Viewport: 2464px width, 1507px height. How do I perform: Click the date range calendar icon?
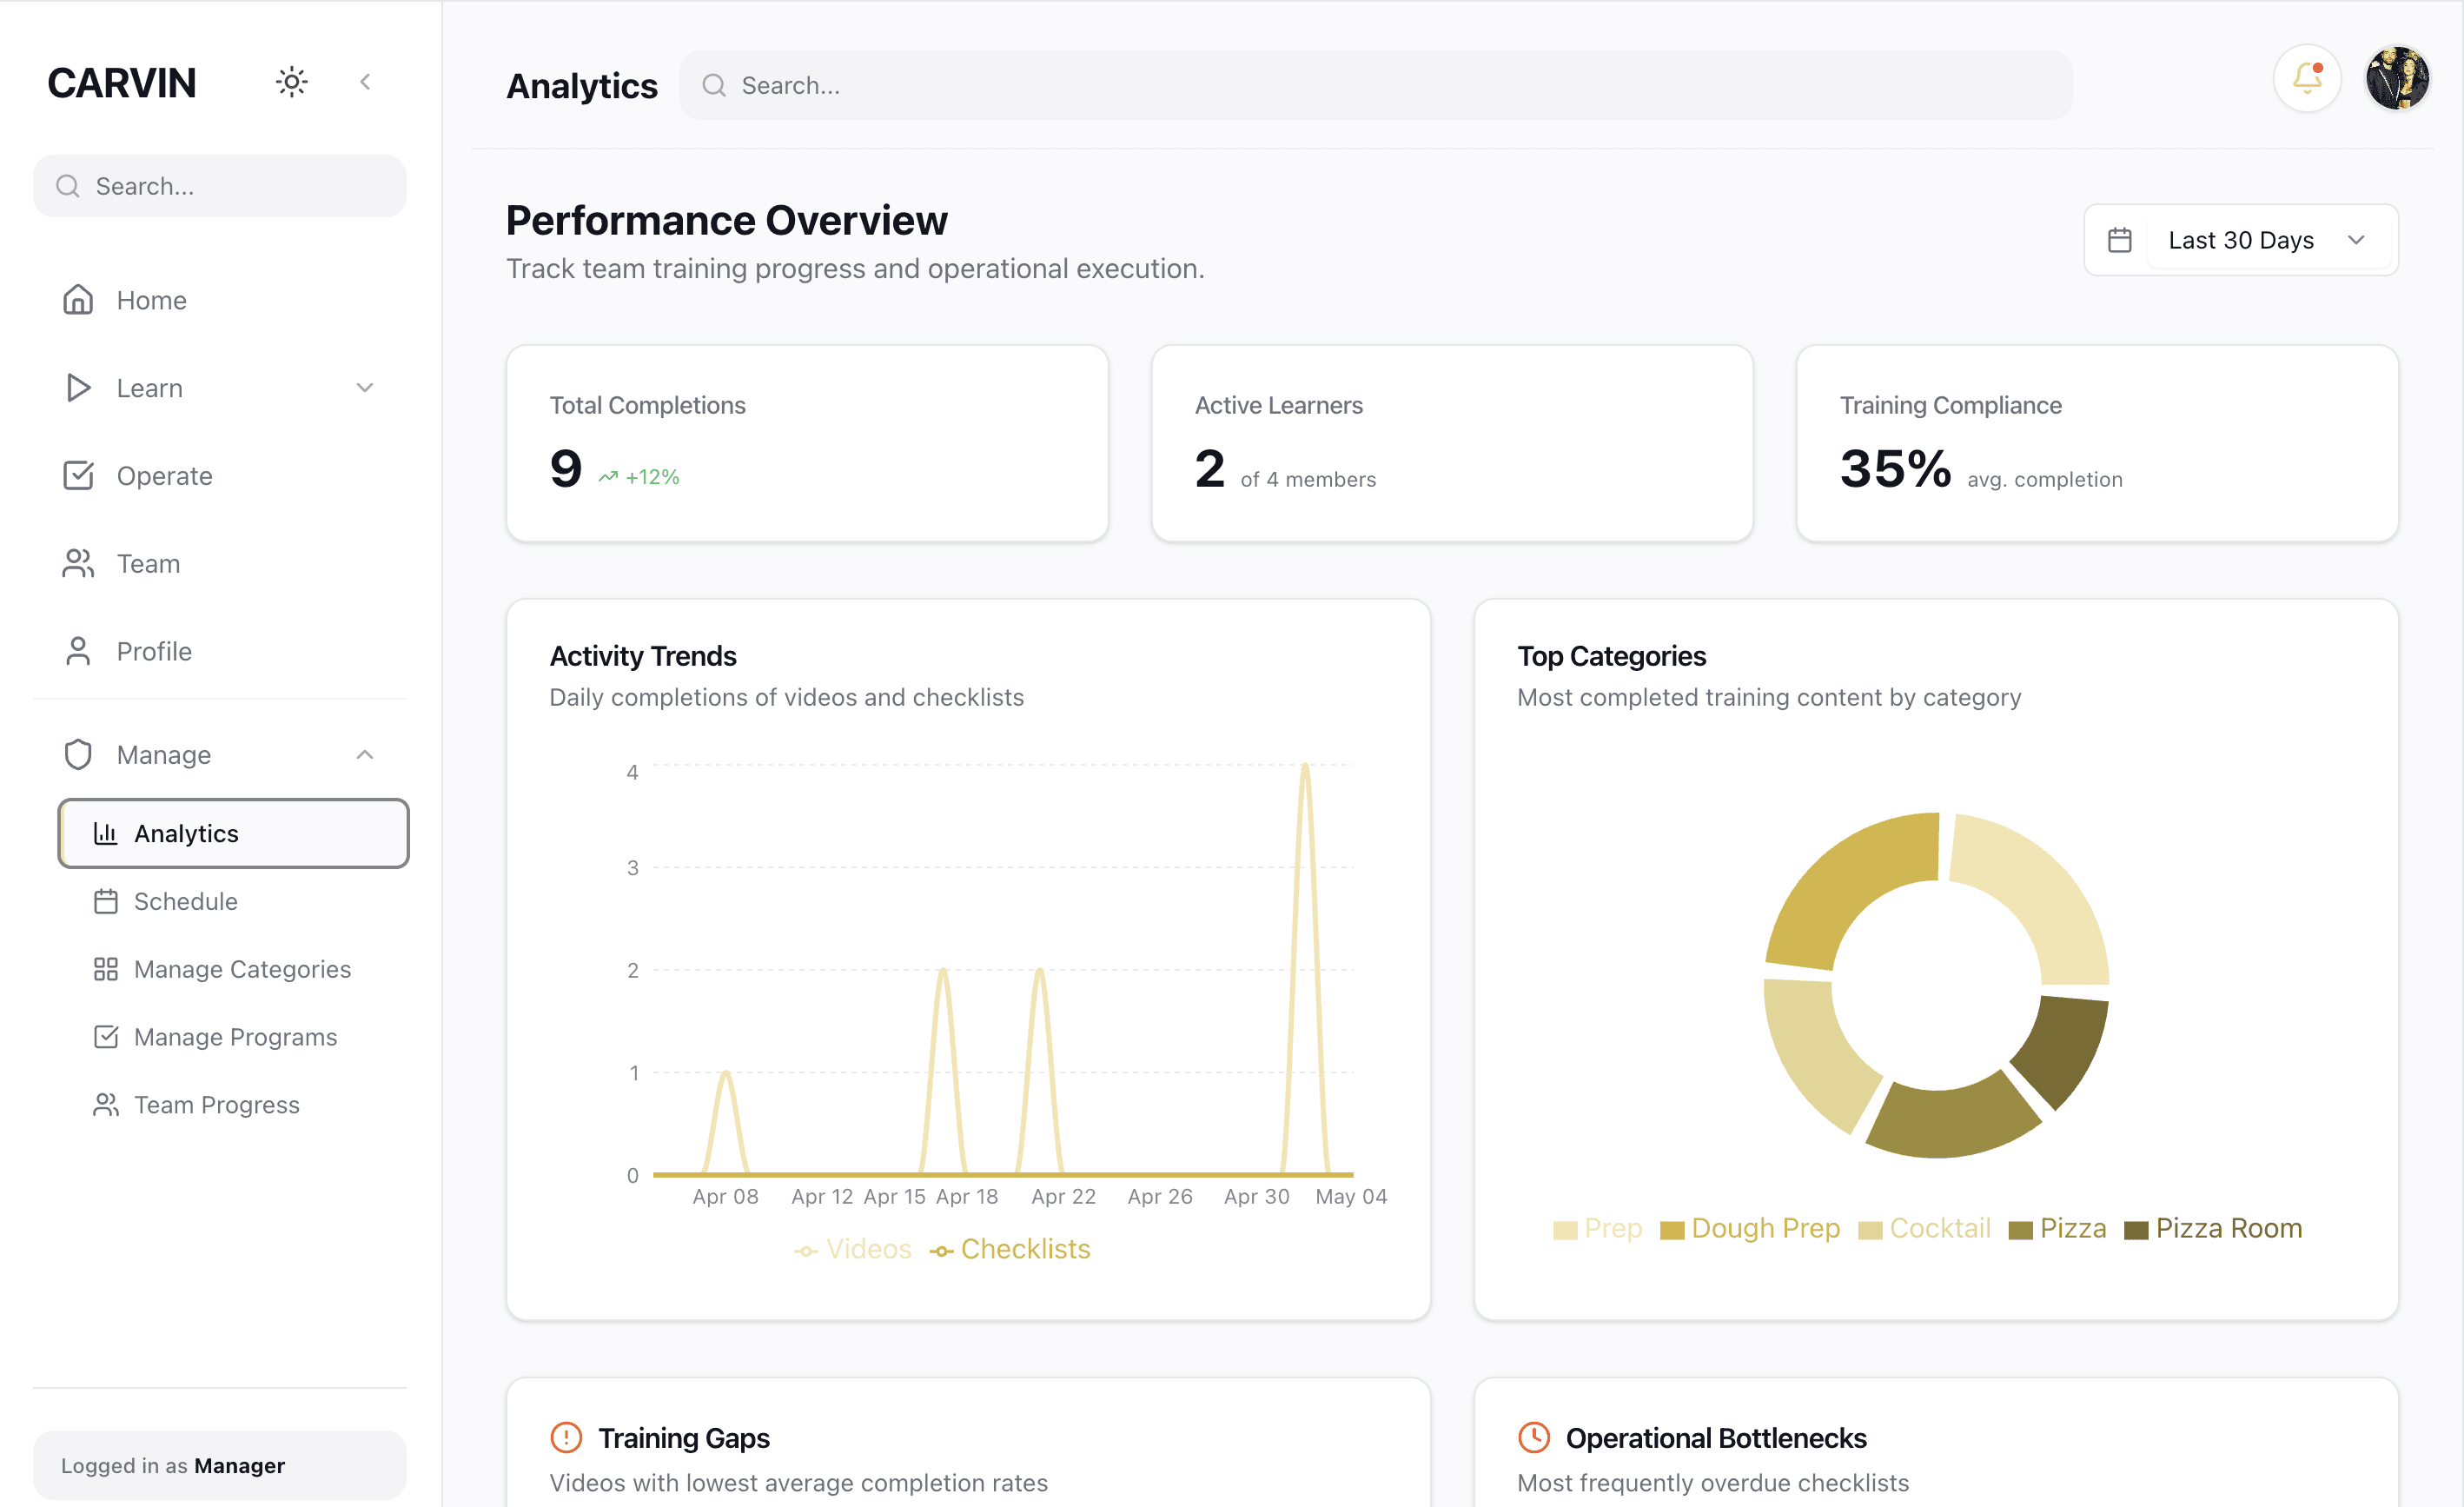pyautogui.click(x=2120, y=240)
